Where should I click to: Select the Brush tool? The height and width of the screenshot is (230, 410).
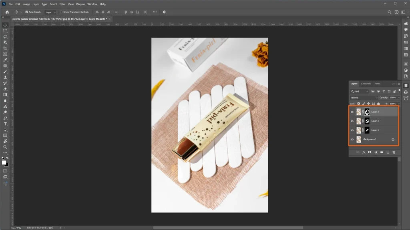click(x=5, y=72)
